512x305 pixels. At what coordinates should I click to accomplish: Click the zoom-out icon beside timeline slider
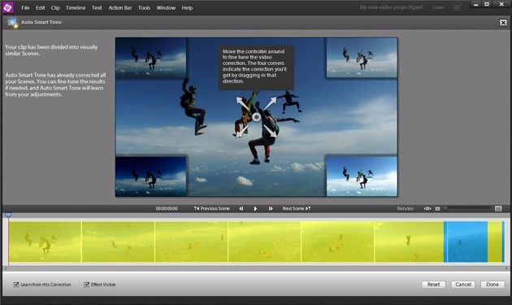tap(437, 208)
